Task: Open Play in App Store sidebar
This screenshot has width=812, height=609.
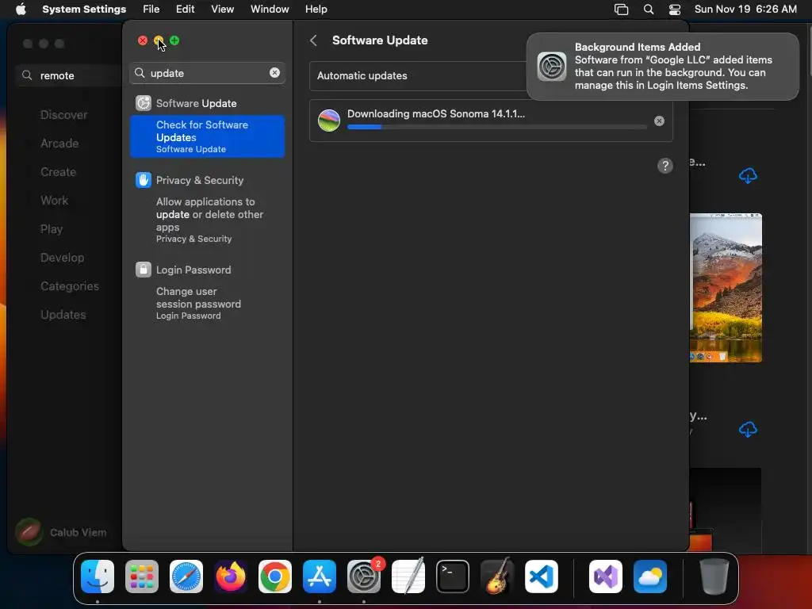Action: click(x=52, y=229)
